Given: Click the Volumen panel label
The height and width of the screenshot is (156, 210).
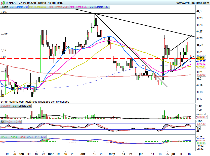Looking at the screenshot, I should [x=6, y=106].
